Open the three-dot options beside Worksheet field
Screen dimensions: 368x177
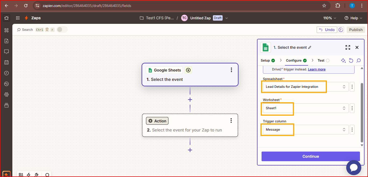coord(352,108)
